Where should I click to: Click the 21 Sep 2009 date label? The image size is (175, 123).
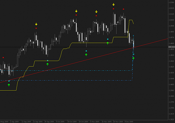pyautogui.click(x=38, y=122)
